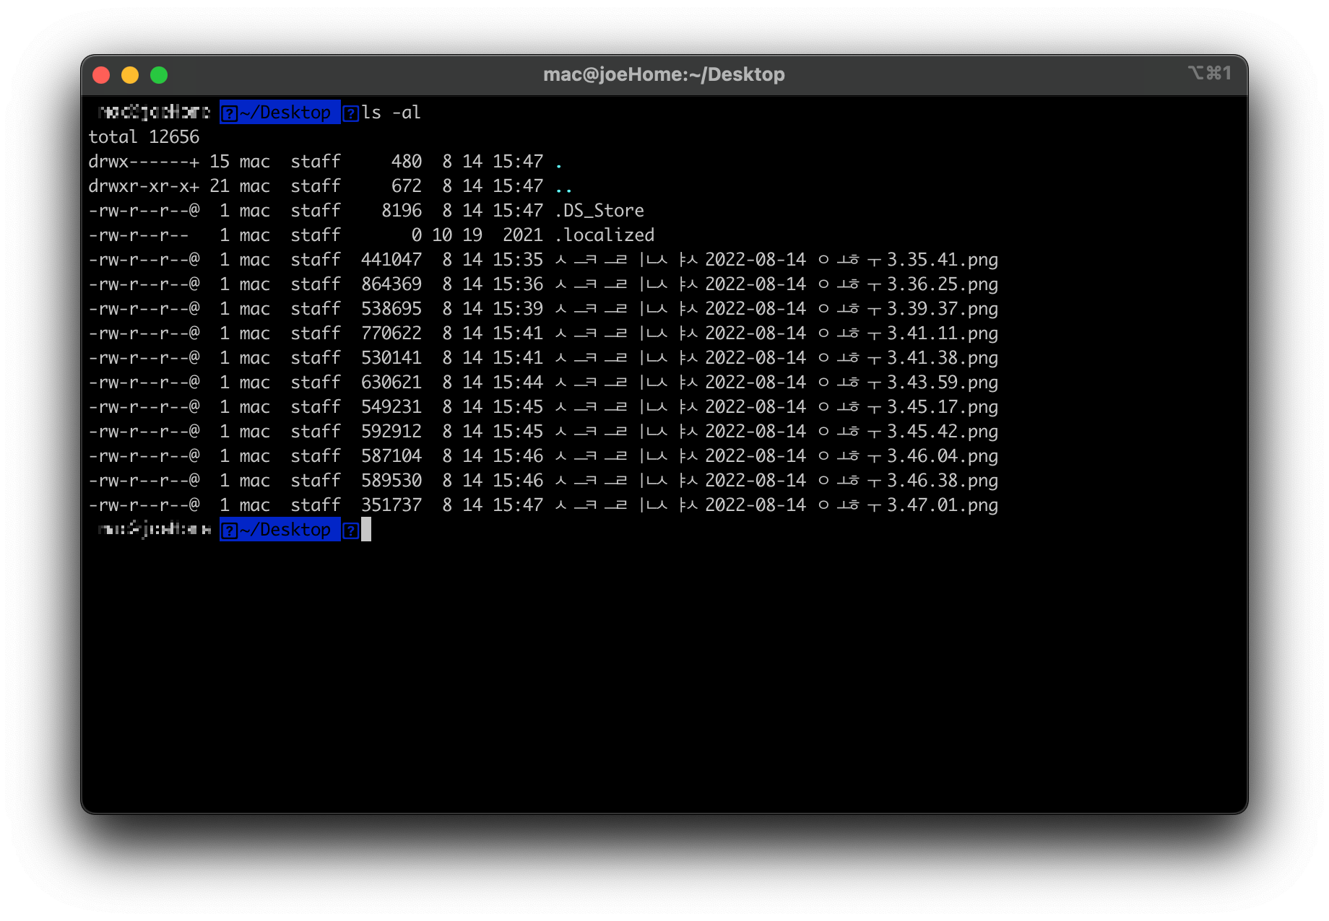Viewport: 1329px width, 921px height.
Task: Click the file size 441047
Action: [x=391, y=260]
